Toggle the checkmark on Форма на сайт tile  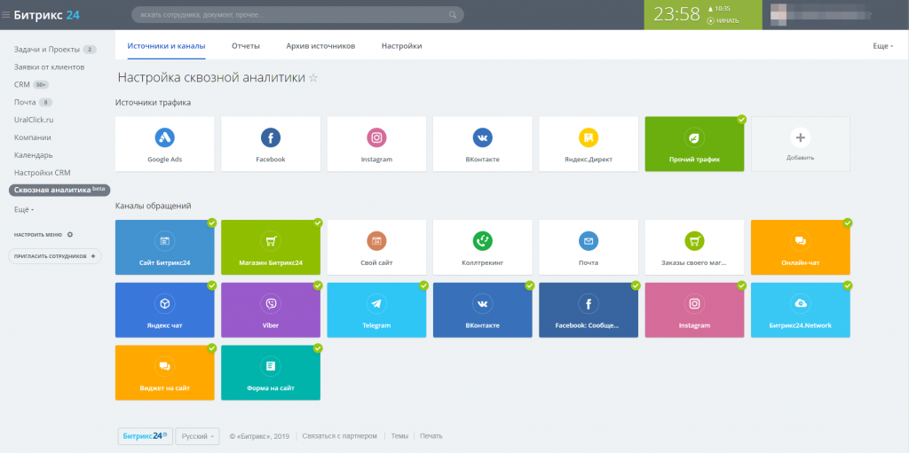[318, 348]
